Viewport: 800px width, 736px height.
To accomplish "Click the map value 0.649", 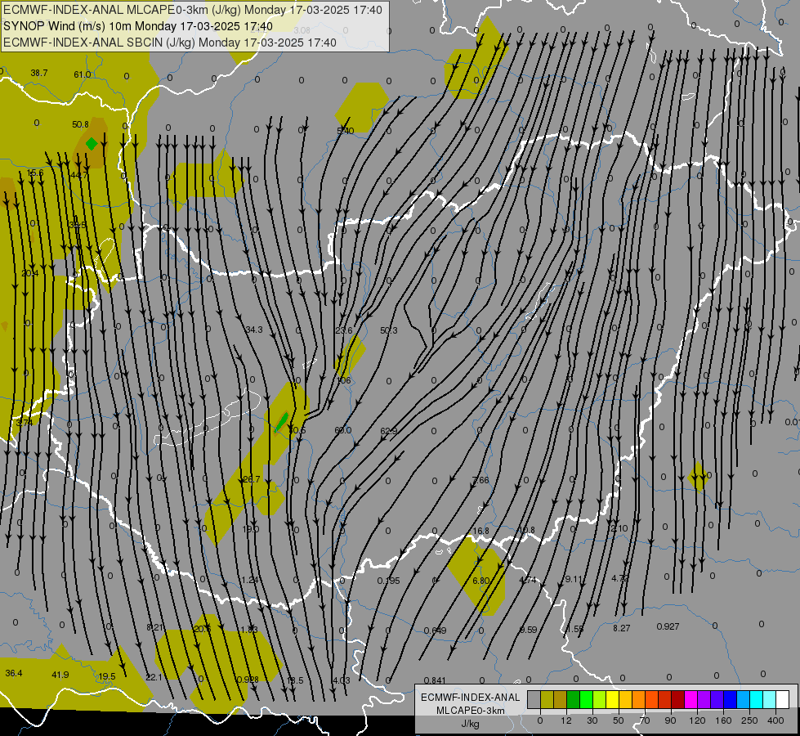I will (x=436, y=631).
